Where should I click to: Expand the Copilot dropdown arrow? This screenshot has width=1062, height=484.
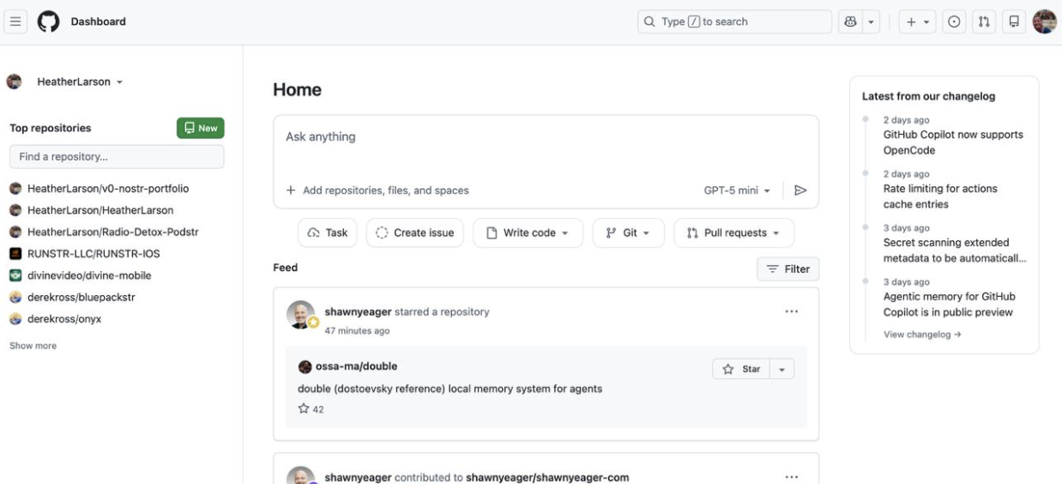click(872, 21)
